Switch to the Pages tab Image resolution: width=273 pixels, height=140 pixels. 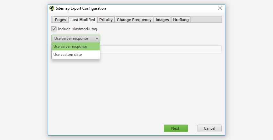coord(60,20)
